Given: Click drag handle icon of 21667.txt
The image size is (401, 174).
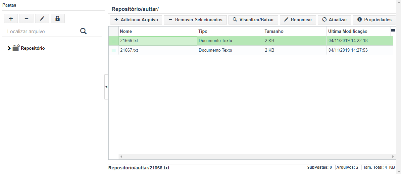Looking at the screenshot, I should pos(114,50).
